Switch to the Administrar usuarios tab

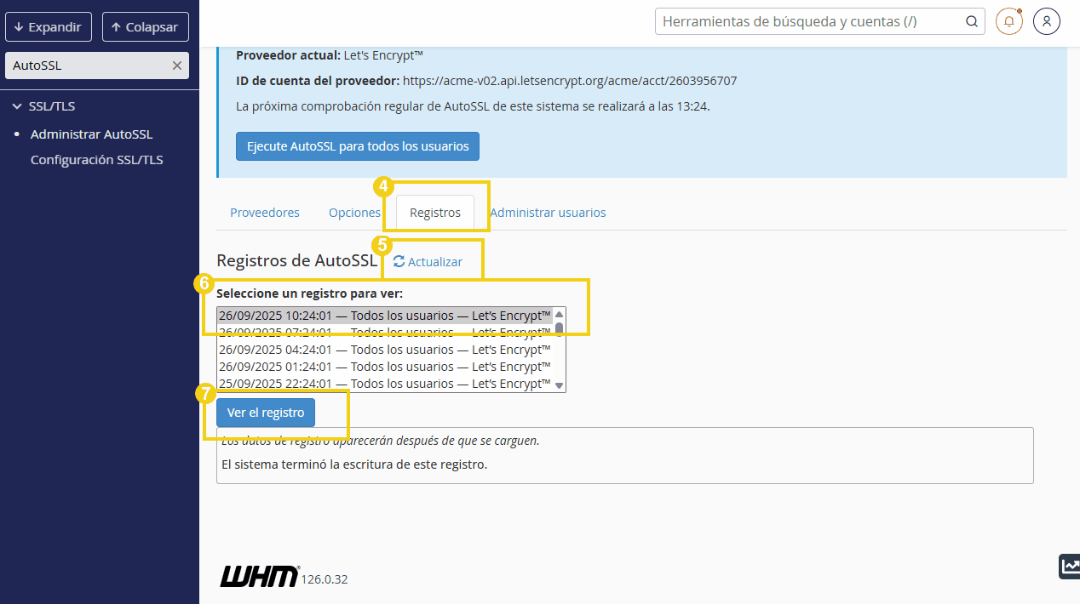point(548,213)
